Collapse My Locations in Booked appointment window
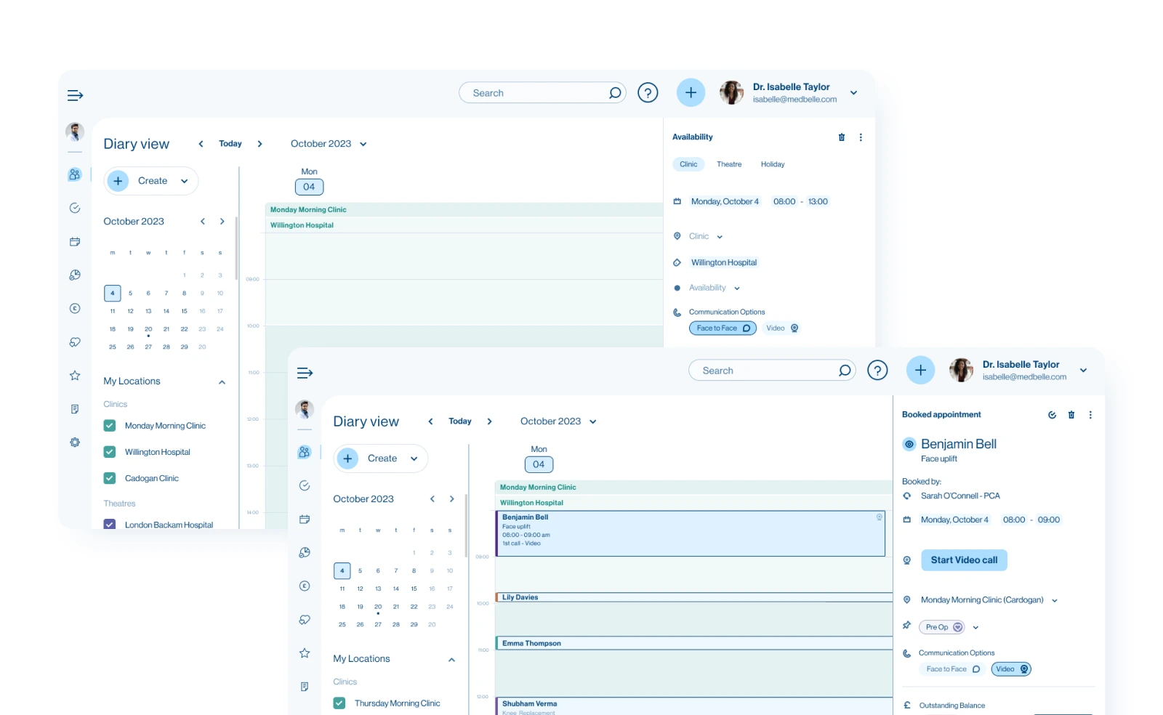The width and height of the screenshot is (1163, 715). tap(451, 660)
